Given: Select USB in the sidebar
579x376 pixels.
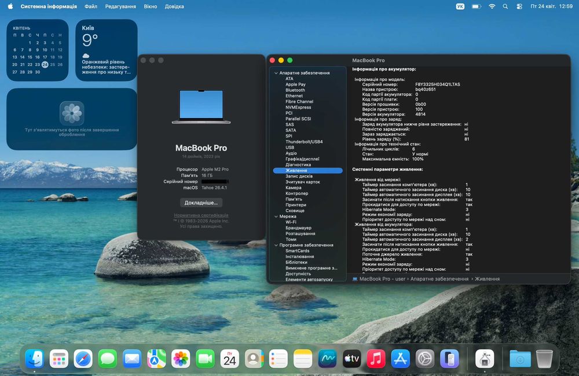Looking at the screenshot, I should [x=289, y=148].
